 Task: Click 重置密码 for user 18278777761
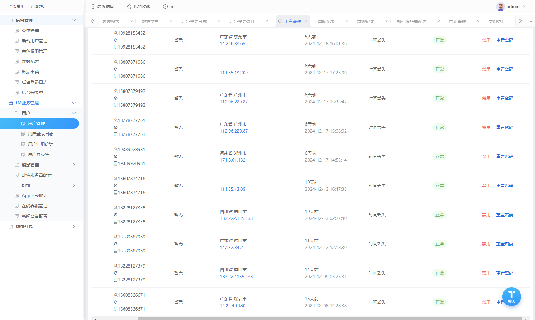tap(504, 127)
